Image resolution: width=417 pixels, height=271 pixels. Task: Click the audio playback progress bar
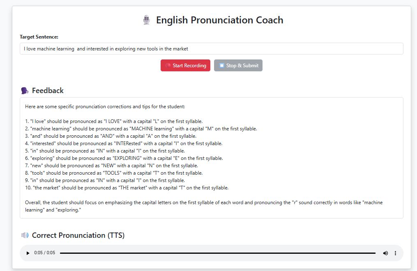pyautogui.click(x=217, y=253)
